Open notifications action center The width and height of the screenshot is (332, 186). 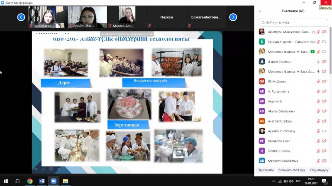point(325,181)
